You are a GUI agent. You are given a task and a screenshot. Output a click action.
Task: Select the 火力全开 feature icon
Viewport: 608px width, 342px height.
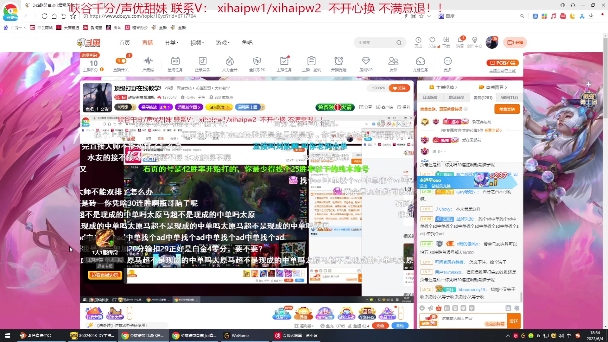click(x=230, y=63)
